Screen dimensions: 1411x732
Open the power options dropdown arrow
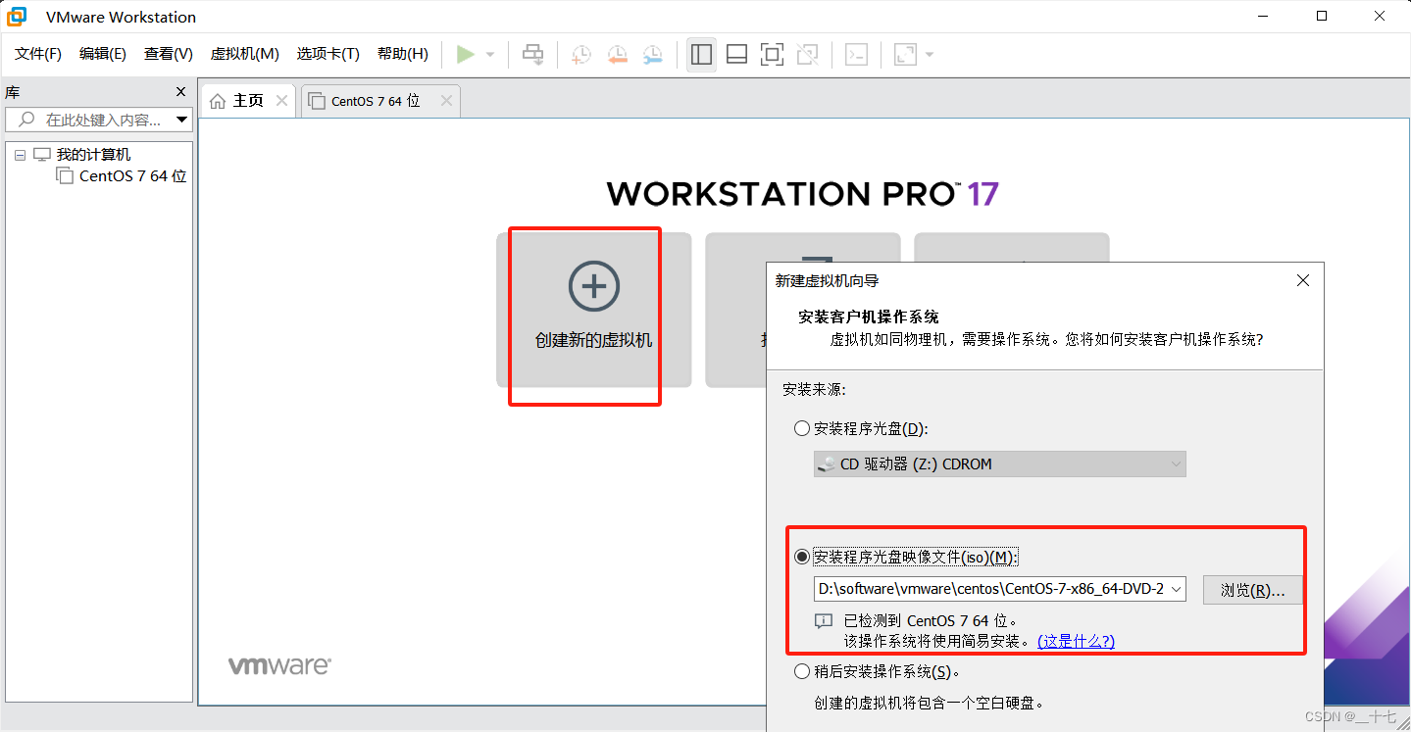pos(490,55)
